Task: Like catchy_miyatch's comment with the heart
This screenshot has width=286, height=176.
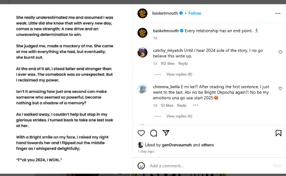Action: coord(280,52)
